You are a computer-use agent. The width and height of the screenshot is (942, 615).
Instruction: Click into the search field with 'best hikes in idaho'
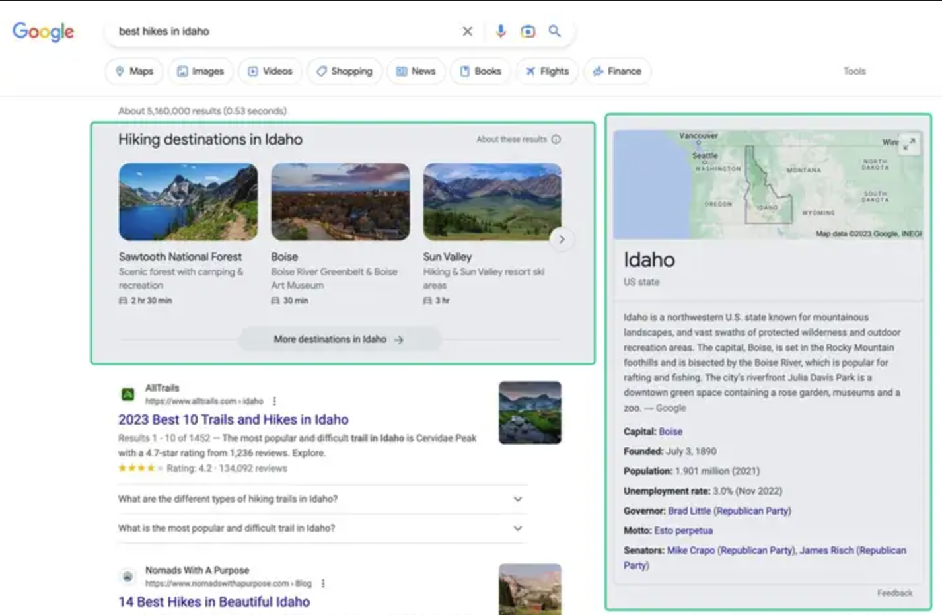click(284, 31)
